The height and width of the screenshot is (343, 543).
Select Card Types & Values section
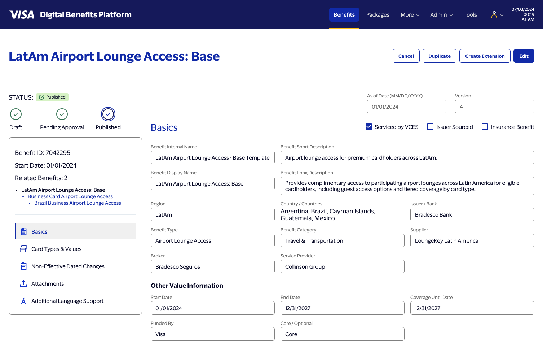coord(75,249)
